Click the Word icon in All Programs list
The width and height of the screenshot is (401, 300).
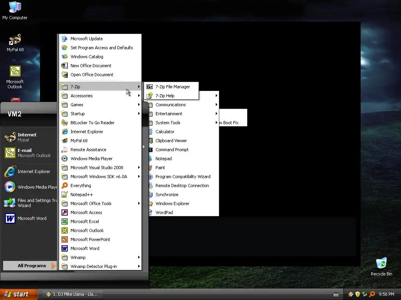(x=65, y=248)
